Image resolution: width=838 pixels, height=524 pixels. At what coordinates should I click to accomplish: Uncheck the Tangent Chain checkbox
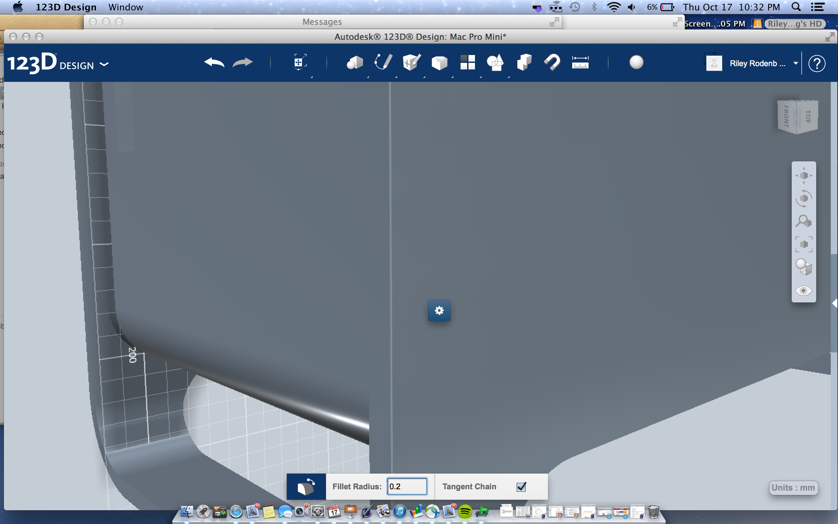[x=521, y=487]
